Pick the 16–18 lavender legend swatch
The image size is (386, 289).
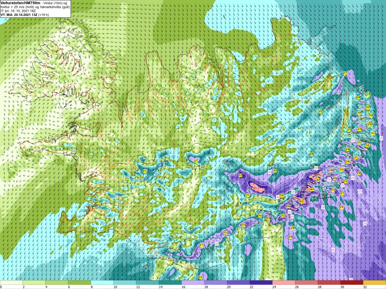tap(193, 283)
